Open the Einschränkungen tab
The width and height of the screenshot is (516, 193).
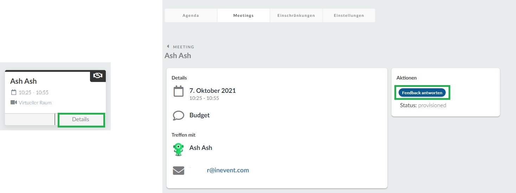pos(296,15)
